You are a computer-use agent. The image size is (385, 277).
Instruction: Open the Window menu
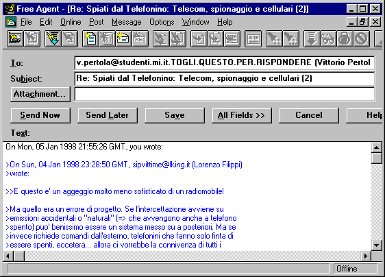coord(196,22)
